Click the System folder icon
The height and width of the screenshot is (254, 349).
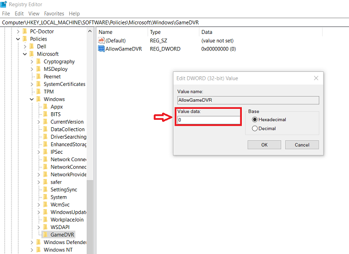[x=45, y=197]
